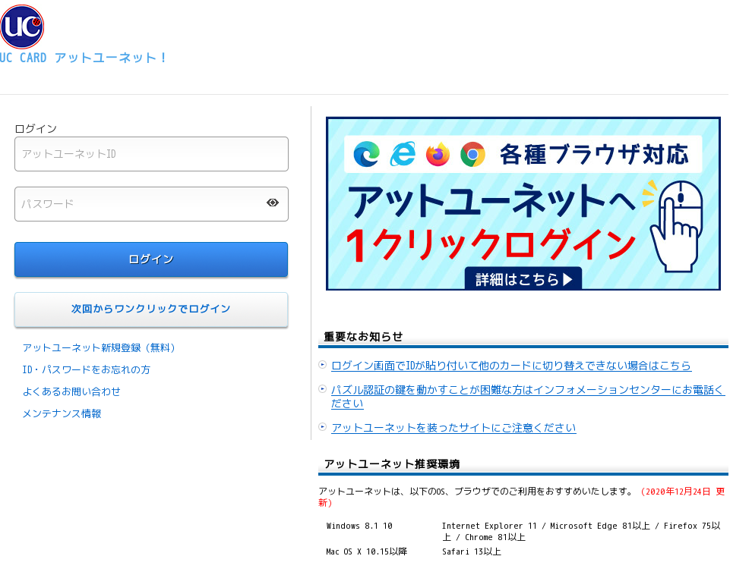Viewport: 752px width, 575px height.
Task: Click the red 2020年12月24日 更新 text
Action: [x=522, y=497]
